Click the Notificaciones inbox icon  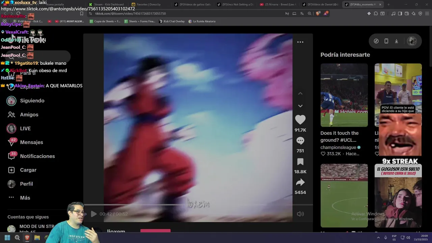click(11, 157)
